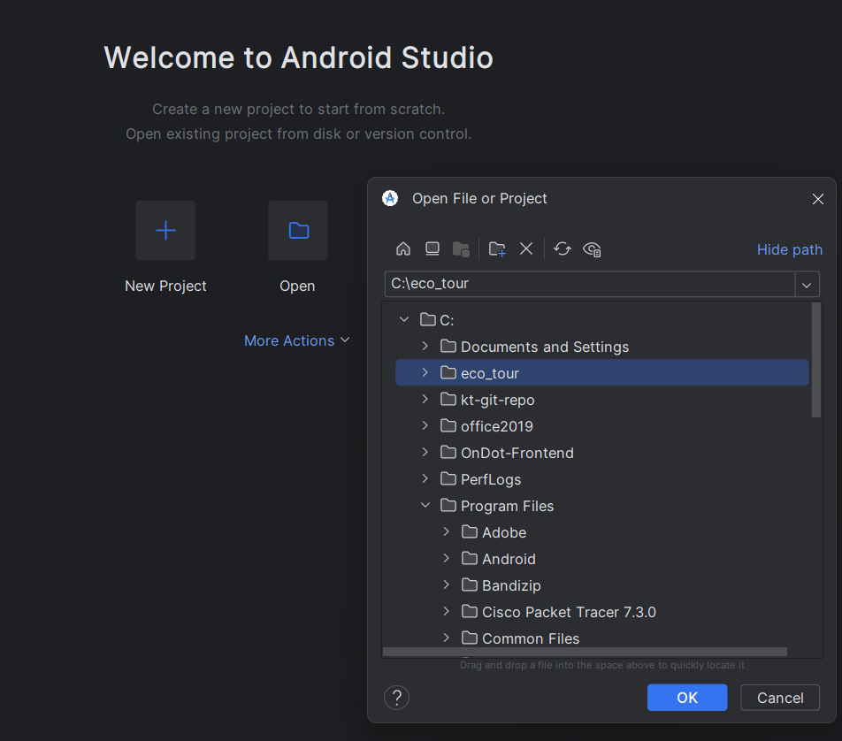Expand the Bandizip folder chevron
The height and width of the screenshot is (741, 842).
pyautogui.click(x=447, y=584)
